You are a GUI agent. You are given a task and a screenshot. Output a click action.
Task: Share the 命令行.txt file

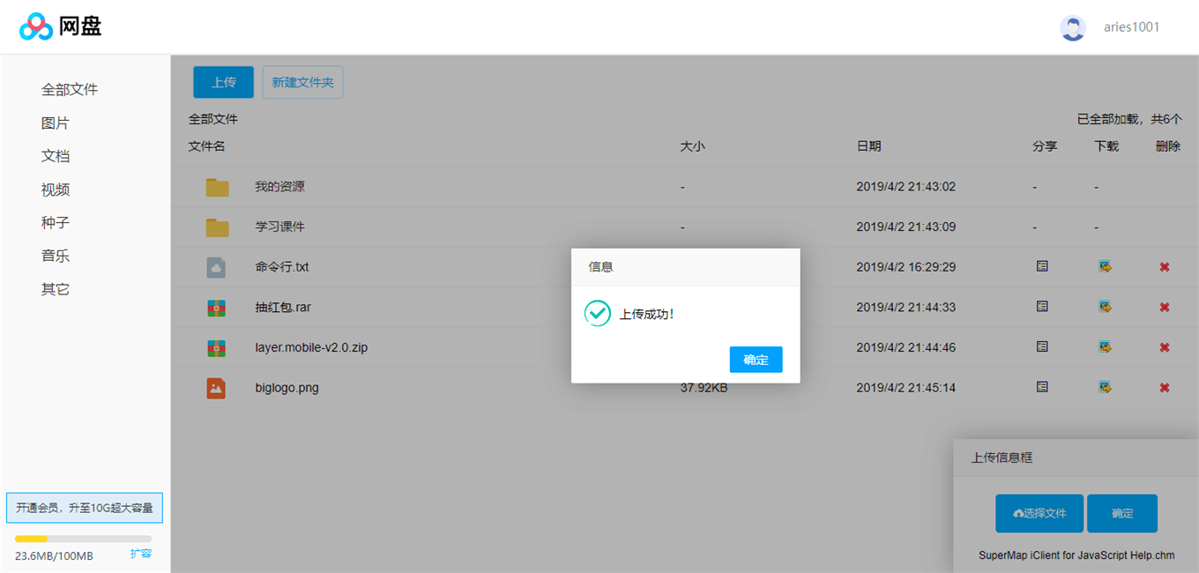(x=1042, y=266)
